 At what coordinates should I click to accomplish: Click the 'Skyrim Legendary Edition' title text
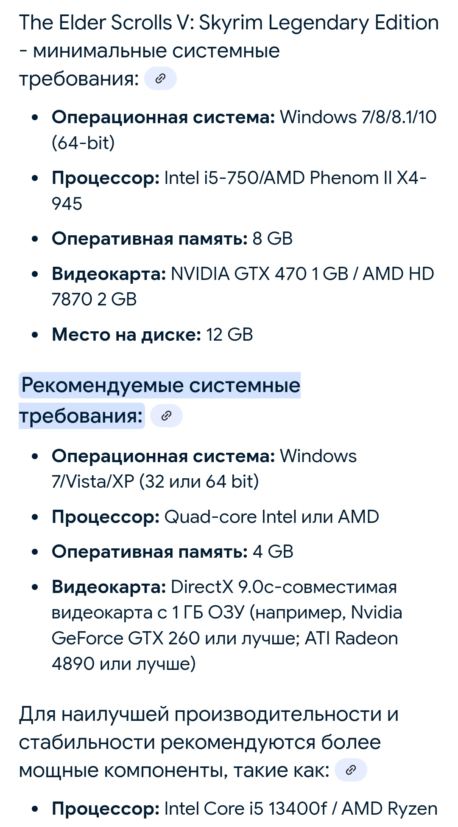click(x=319, y=23)
